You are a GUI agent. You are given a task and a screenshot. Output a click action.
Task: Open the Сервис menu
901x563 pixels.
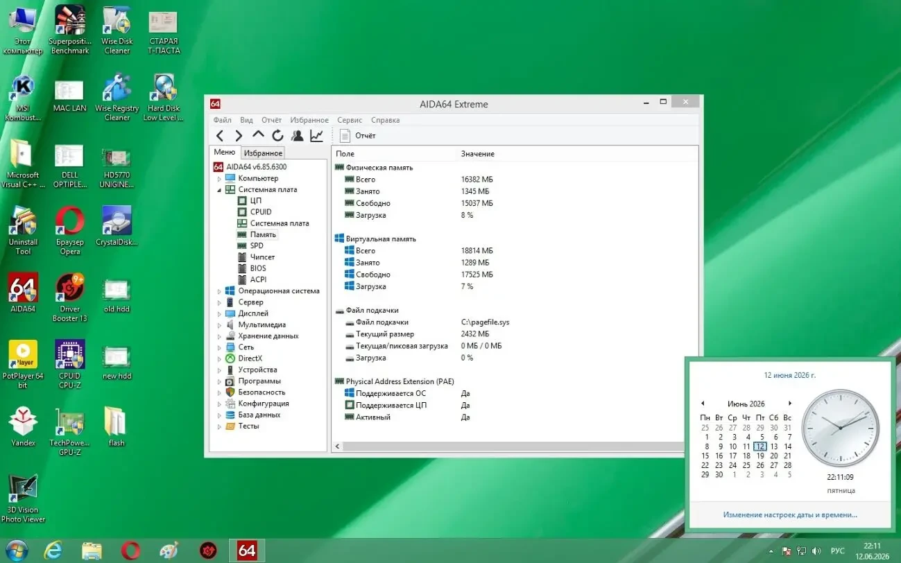(x=350, y=120)
